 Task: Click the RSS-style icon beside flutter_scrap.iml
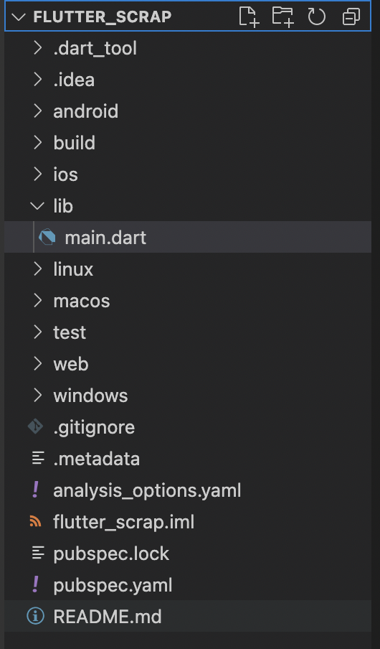click(36, 521)
